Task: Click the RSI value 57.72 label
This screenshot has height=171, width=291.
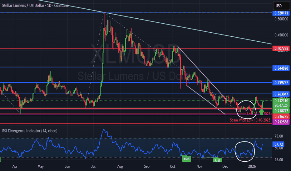Action: (279, 145)
